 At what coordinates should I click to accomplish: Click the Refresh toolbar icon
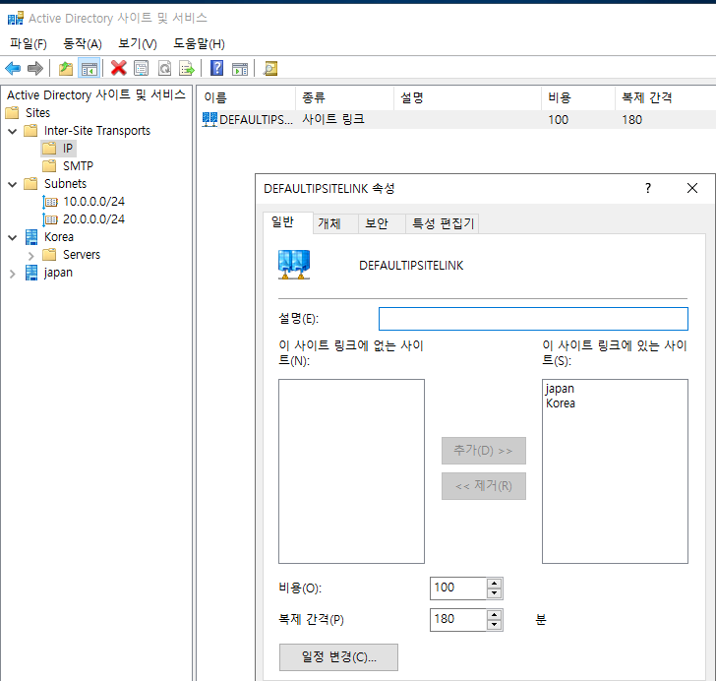[164, 69]
